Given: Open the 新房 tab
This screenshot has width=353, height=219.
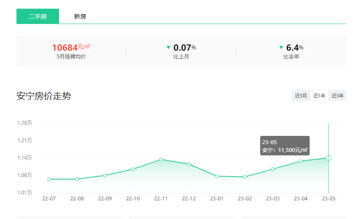Looking at the screenshot, I should click(x=80, y=16).
